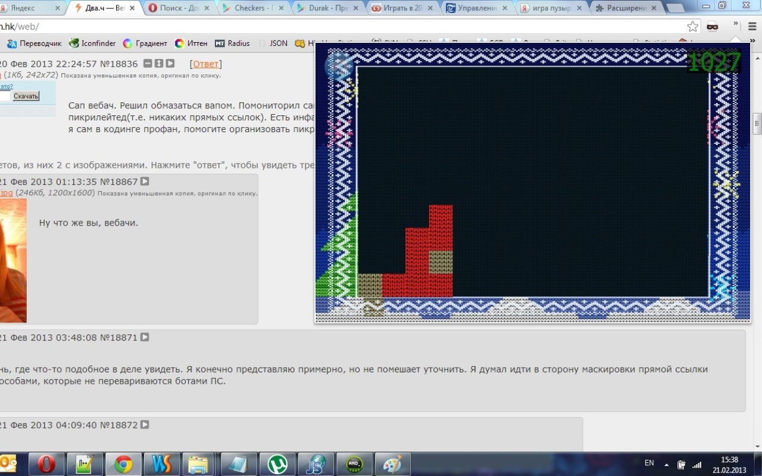Click the up-down arrow icon on post №18836
Viewport: 762px width, 476px height.
(x=159, y=64)
